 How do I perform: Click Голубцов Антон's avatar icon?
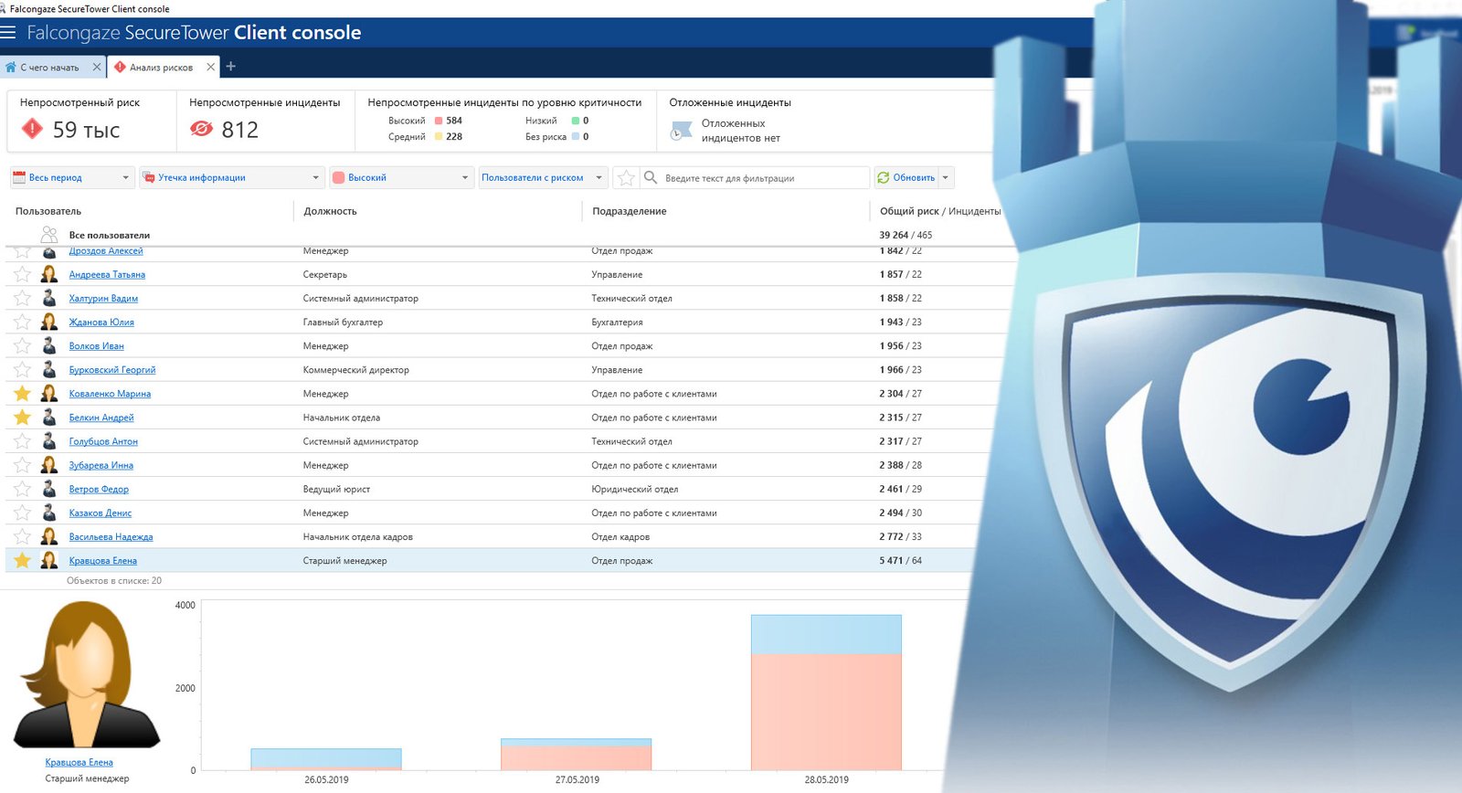[x=49, y=440]
